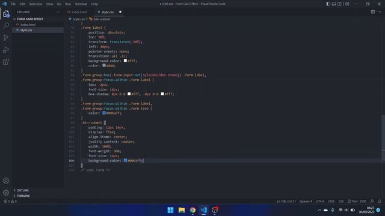Open the Search view in activity bar
This screenshot has width=385, height=216.
(x=6, y=25)
